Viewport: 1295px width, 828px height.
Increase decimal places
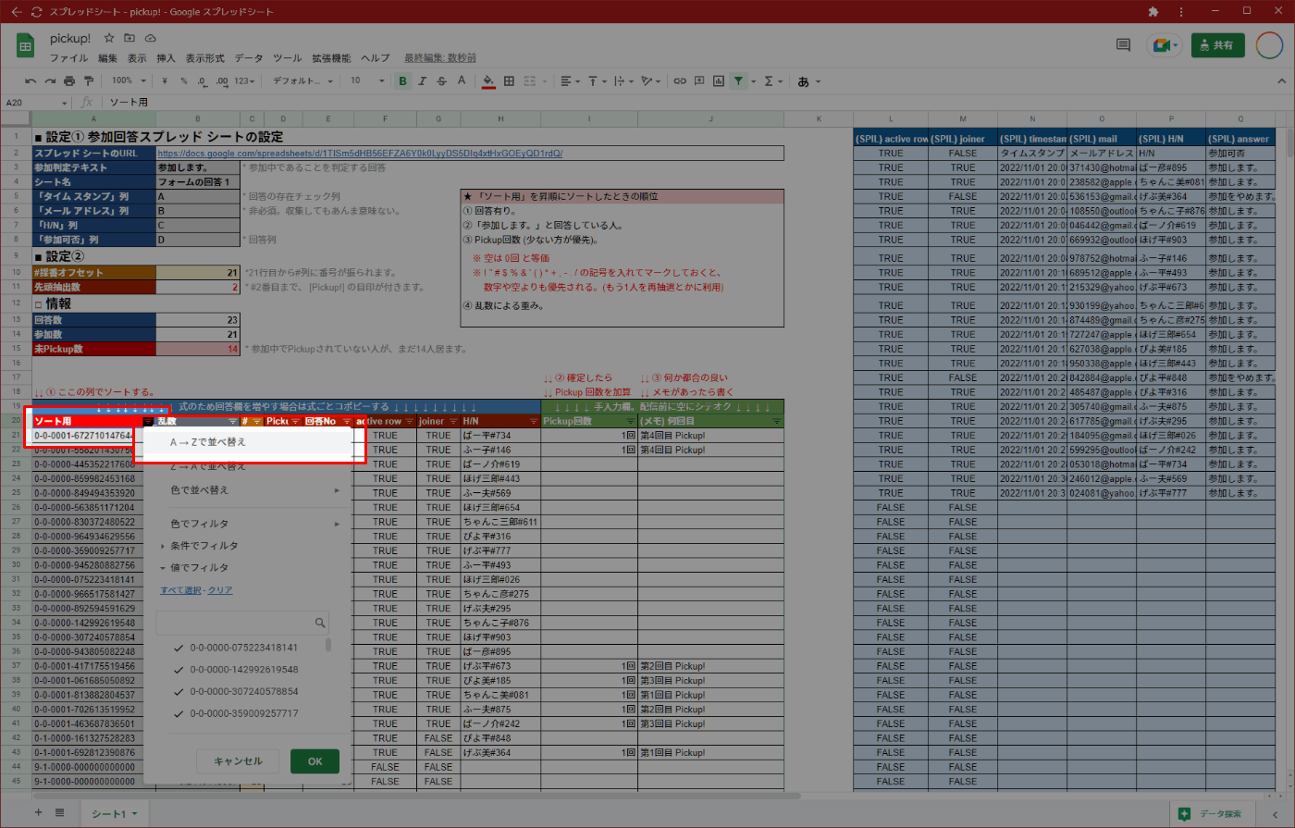(222, 81)
